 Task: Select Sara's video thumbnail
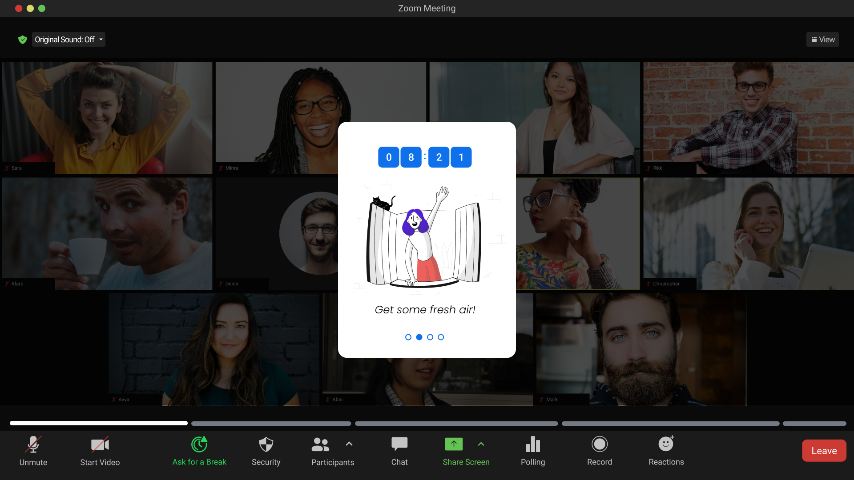107,118
